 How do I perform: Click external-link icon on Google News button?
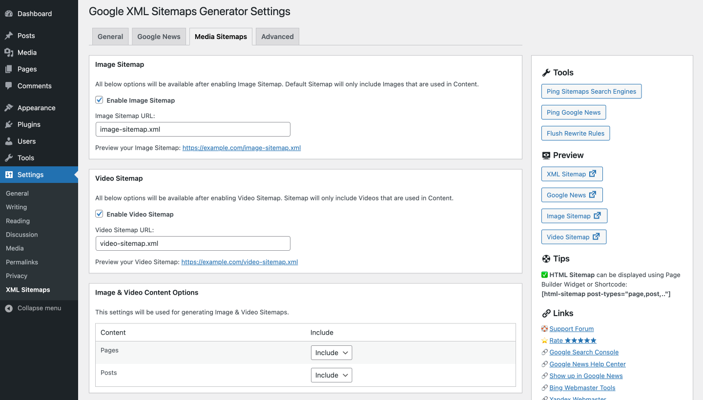tap(593, 195)
